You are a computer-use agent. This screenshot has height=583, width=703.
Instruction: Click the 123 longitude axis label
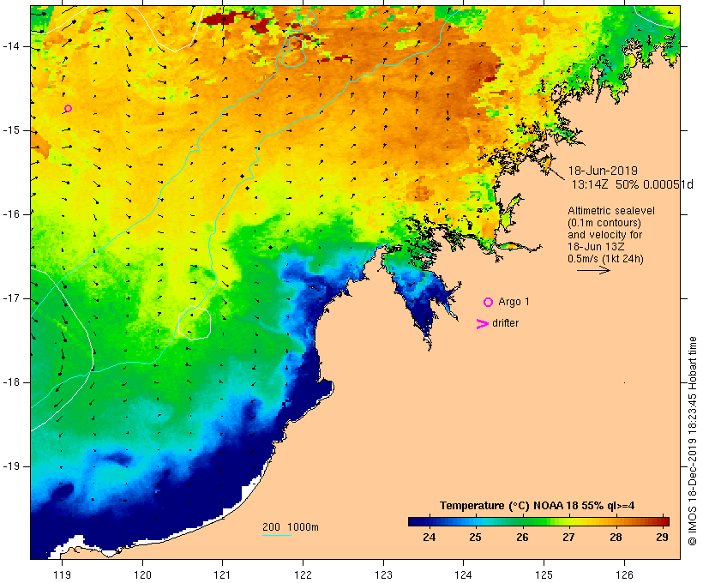(383, 575)
